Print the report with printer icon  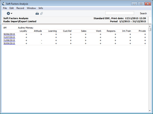point(37,13)
